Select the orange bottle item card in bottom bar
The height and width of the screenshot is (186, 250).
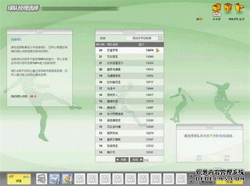(67, 179)
